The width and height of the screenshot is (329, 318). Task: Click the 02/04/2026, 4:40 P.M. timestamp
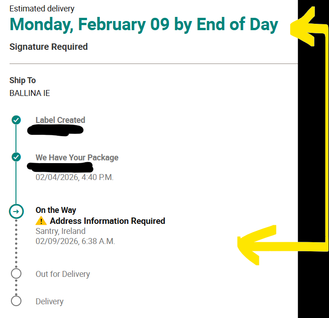tap(74, 177)
